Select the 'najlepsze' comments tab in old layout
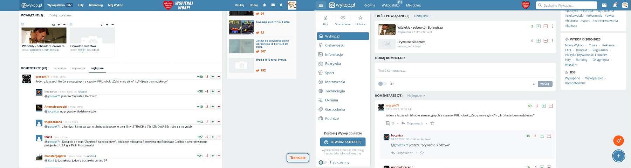Viewport: 631px width, 168px height. tap(97, 68)
